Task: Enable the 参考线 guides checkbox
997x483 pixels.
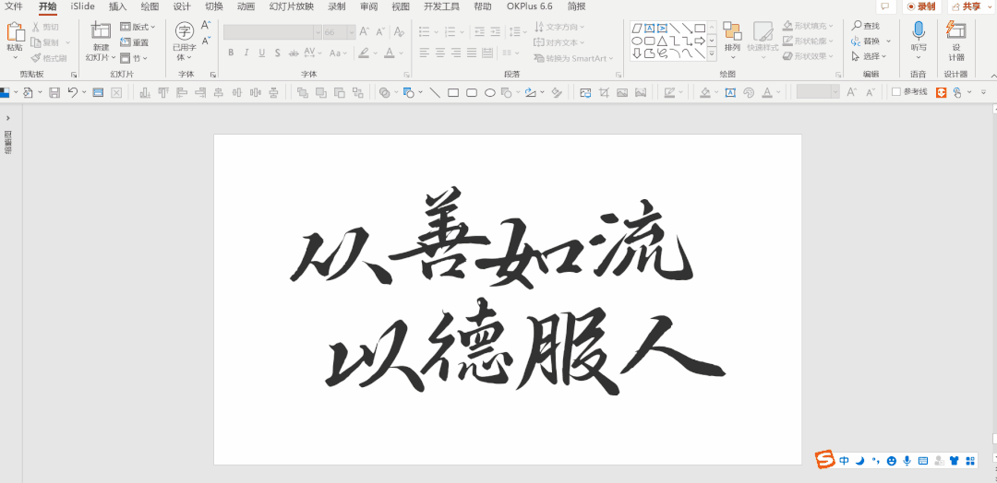Action: tap(896, 92)
